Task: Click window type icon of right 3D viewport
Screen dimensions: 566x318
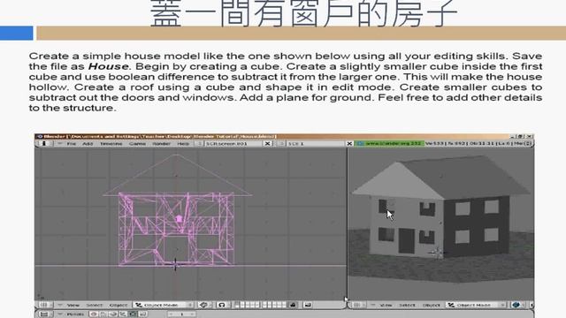Action: pos(357,305)
